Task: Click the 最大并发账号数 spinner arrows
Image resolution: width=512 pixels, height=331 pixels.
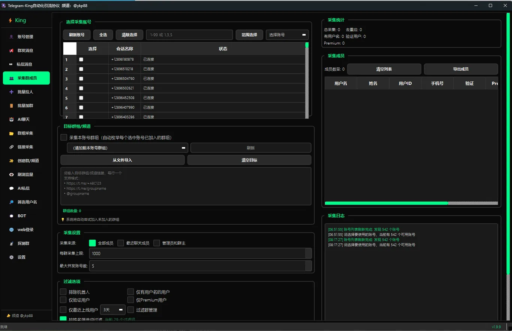Action: 309,266
